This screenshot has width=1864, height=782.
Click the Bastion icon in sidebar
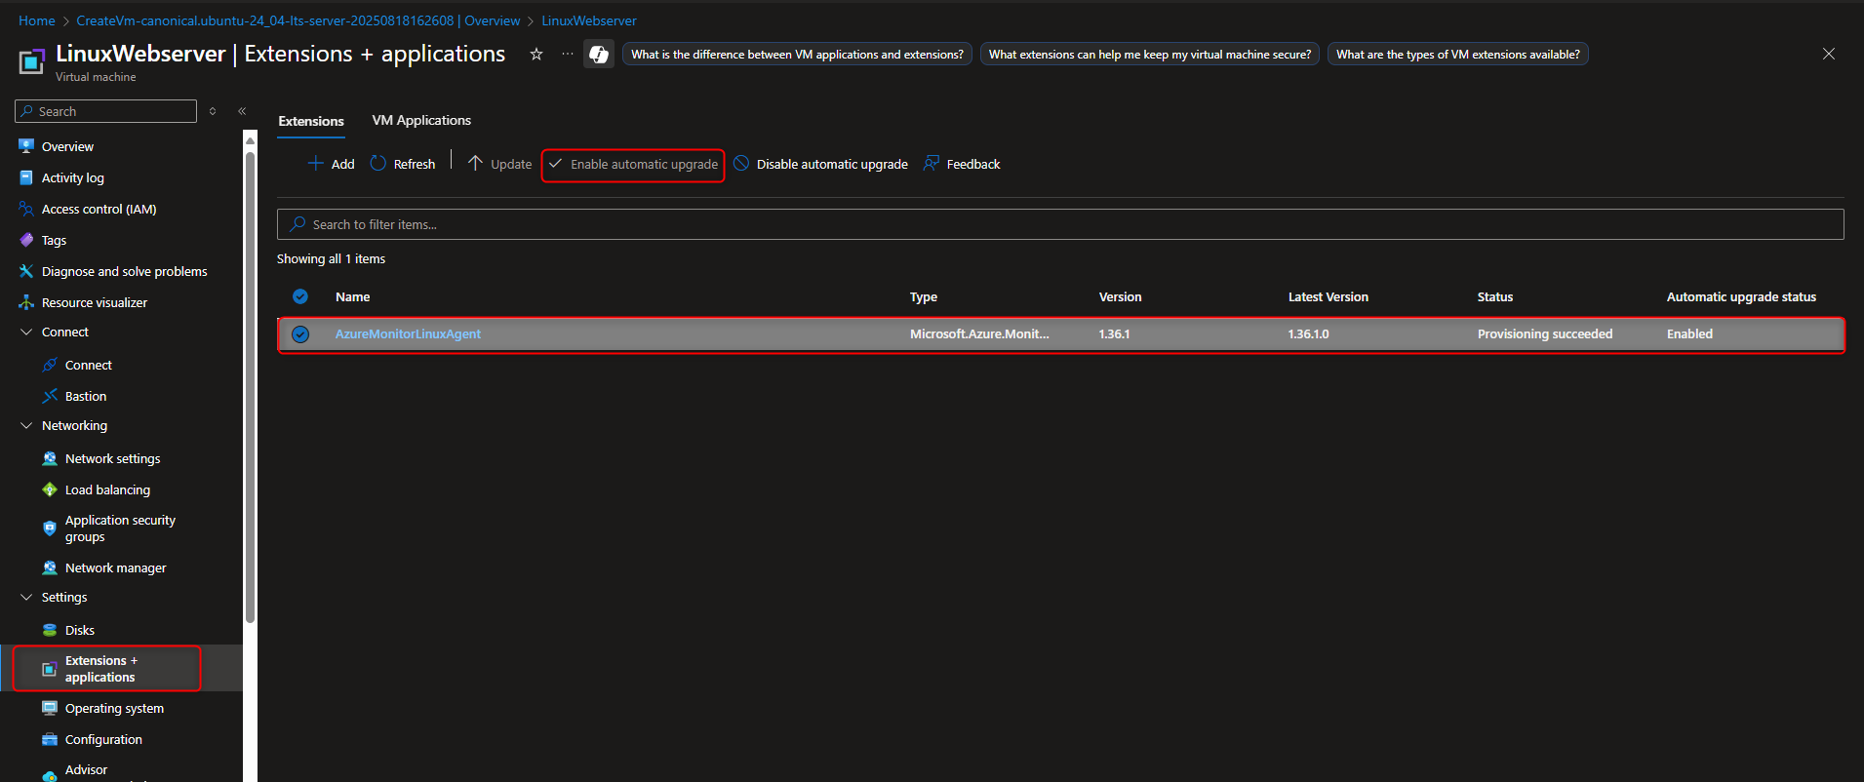(50, 396)
